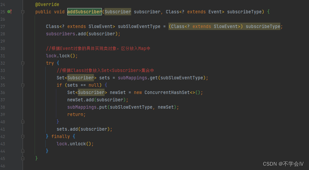
Task: Click line number 27 in the gutter
Action: click(x=3, y=26)
